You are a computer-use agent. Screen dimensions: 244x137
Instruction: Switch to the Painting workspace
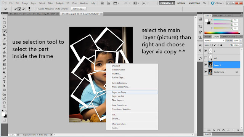pos(194,3)
